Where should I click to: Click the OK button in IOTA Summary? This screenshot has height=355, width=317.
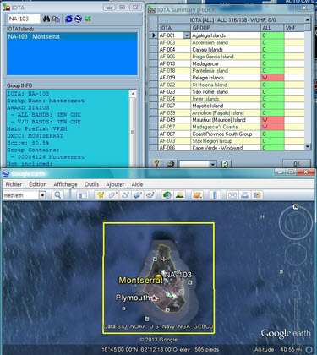[297, 163]
